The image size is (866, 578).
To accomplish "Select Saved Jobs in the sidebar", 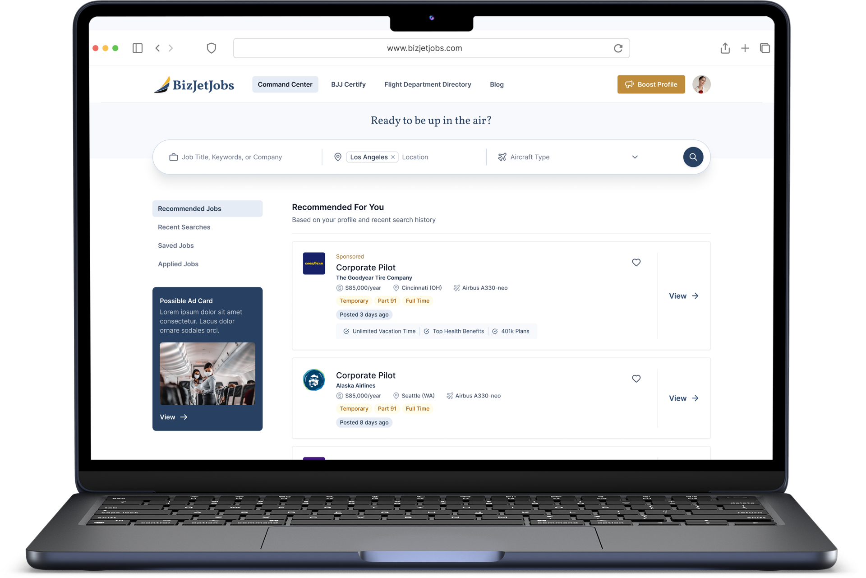I will [176, 245].
